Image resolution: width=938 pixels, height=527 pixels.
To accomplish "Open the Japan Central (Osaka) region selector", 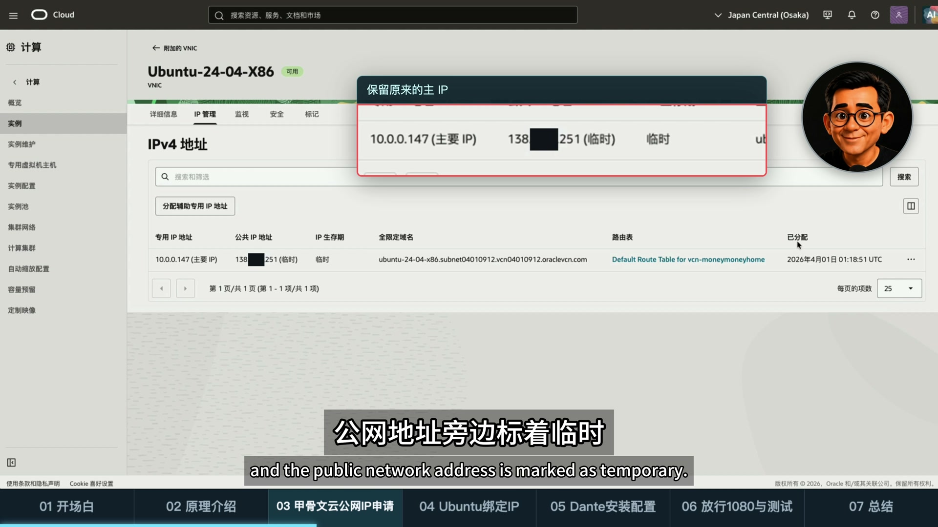I will point(762,15).
